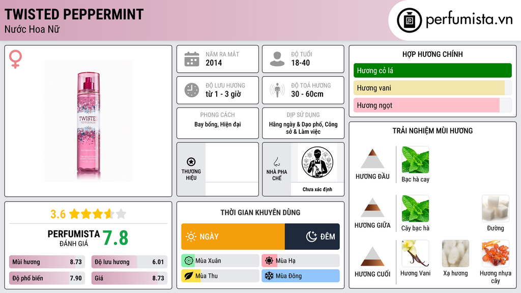Click the moon icon in Đêm bar
This screenshot has height=293, width=521.
[x=311, y=237]
